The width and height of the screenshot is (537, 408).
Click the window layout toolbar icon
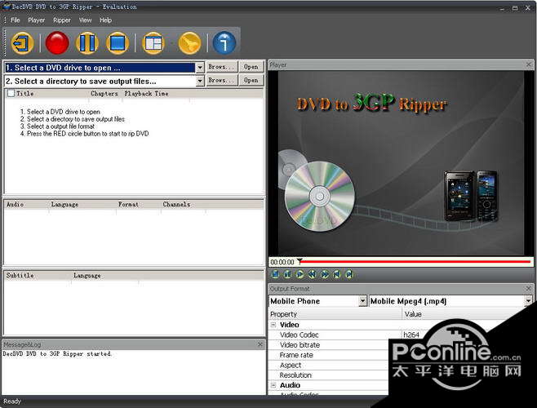153,43
